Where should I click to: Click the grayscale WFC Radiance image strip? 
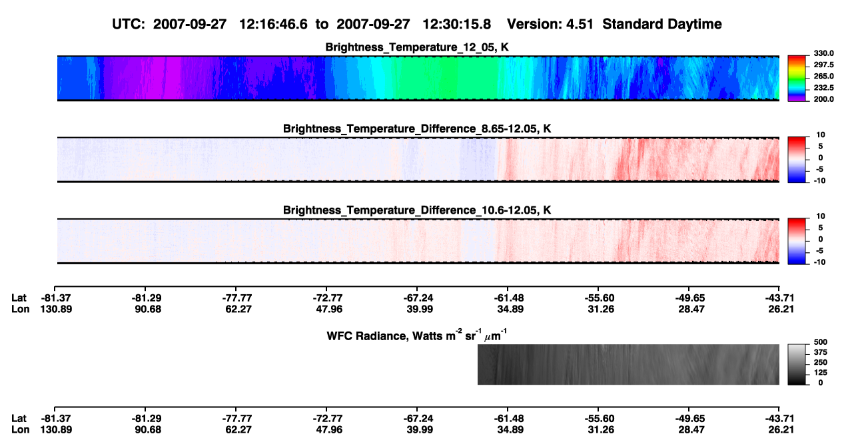[x=628, y=364]
